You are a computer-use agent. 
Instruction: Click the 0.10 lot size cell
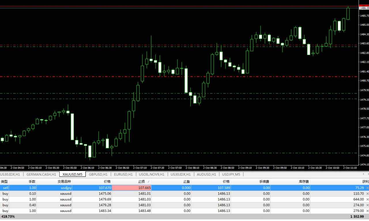click(x=33, y=194)
